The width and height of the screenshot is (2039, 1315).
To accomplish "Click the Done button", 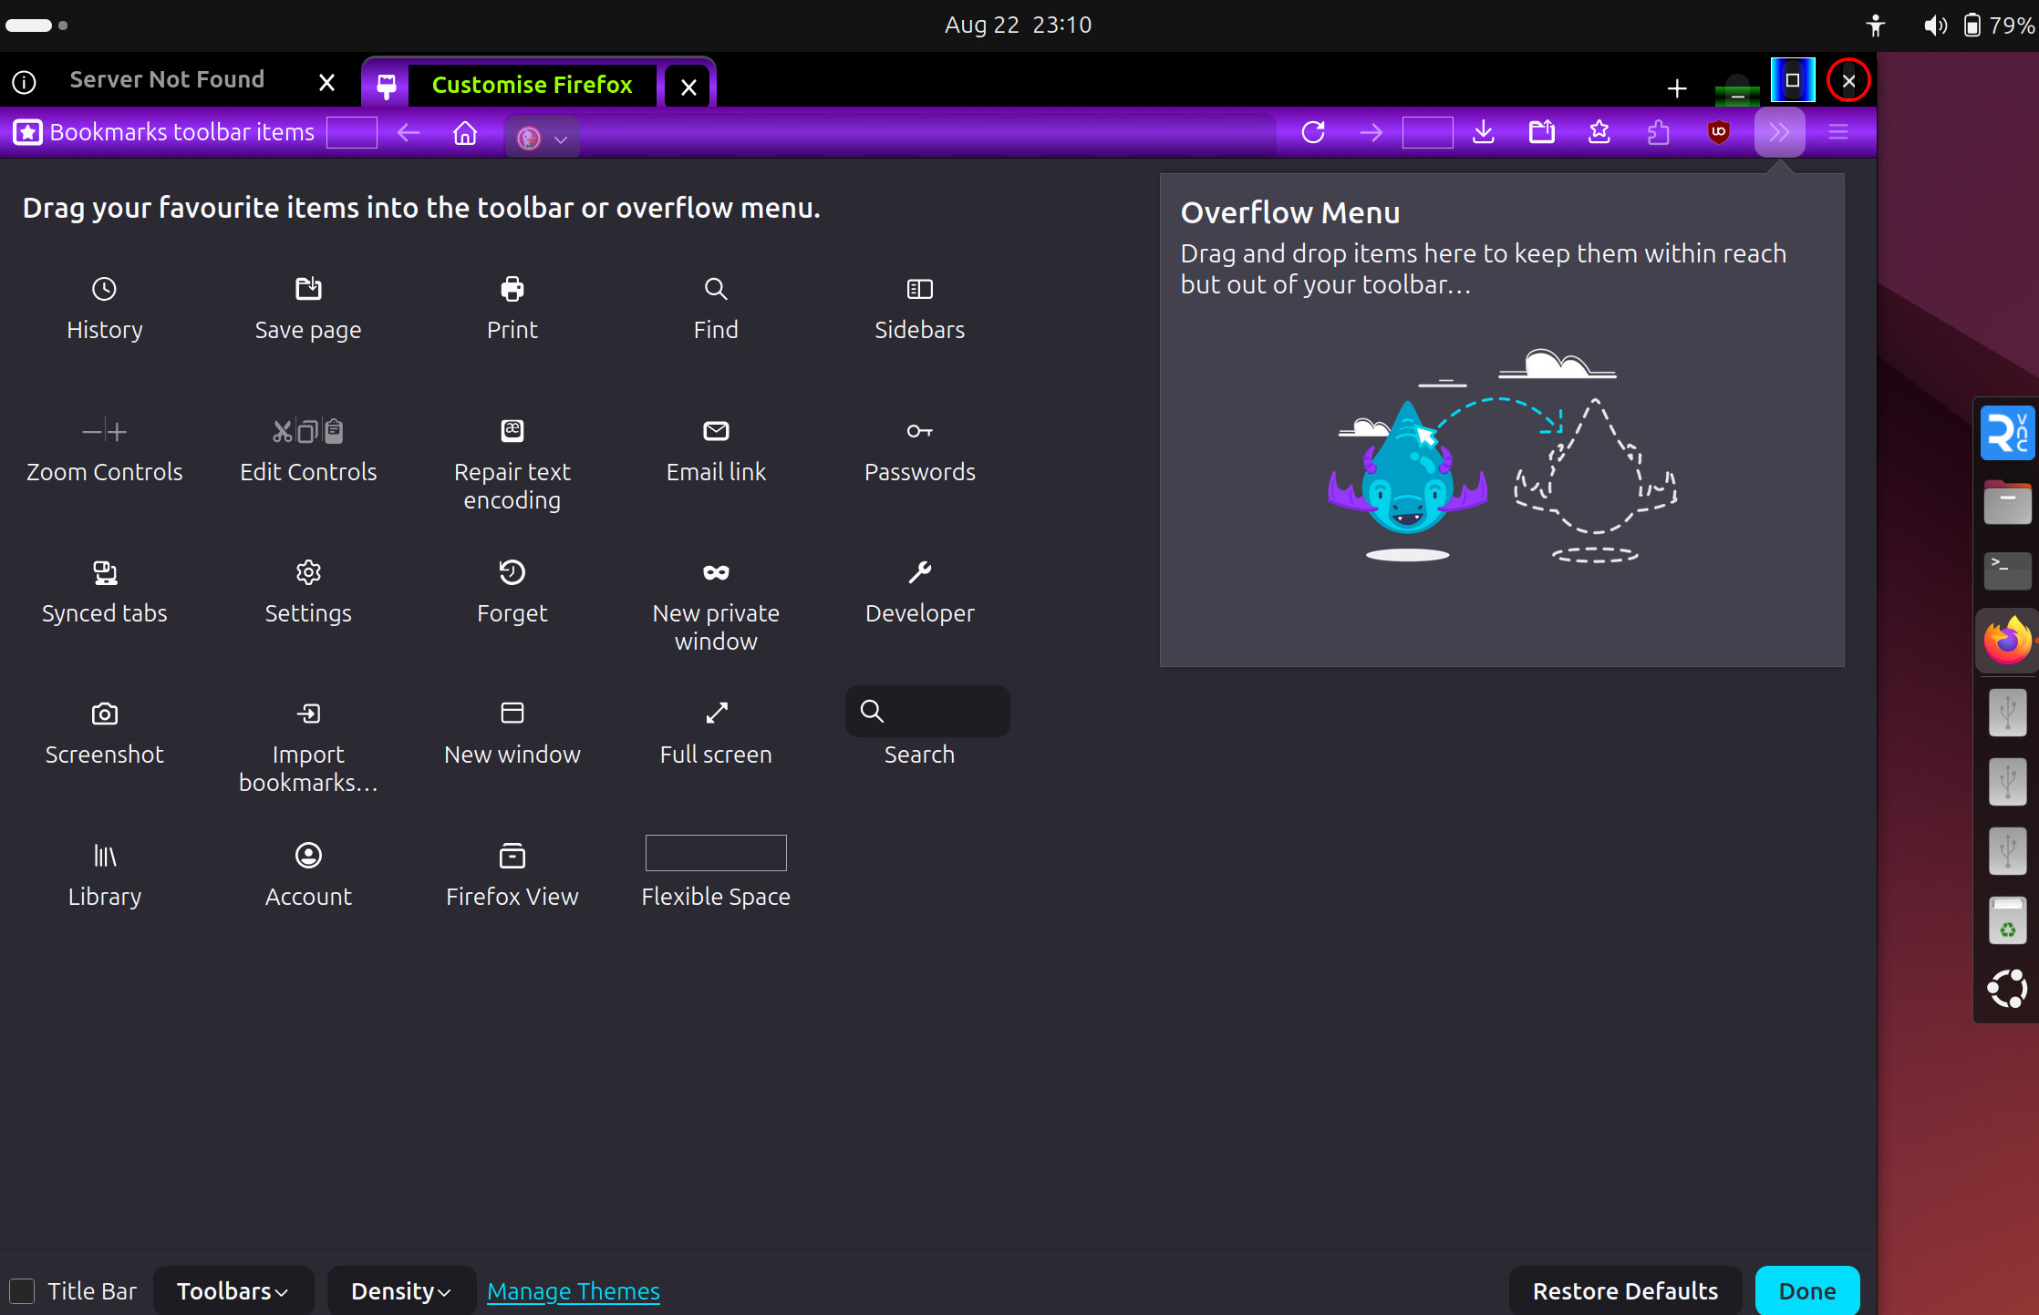I will click(x=1807, y=1290).
